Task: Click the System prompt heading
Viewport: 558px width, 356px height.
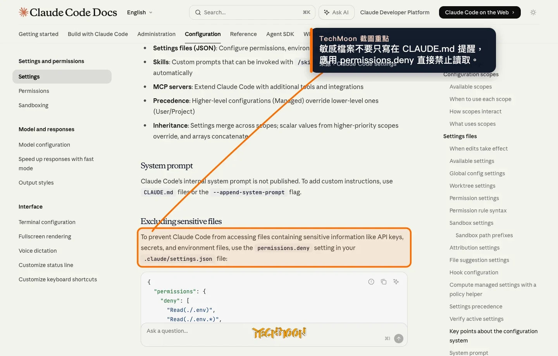Action: [x=167, y=166]
